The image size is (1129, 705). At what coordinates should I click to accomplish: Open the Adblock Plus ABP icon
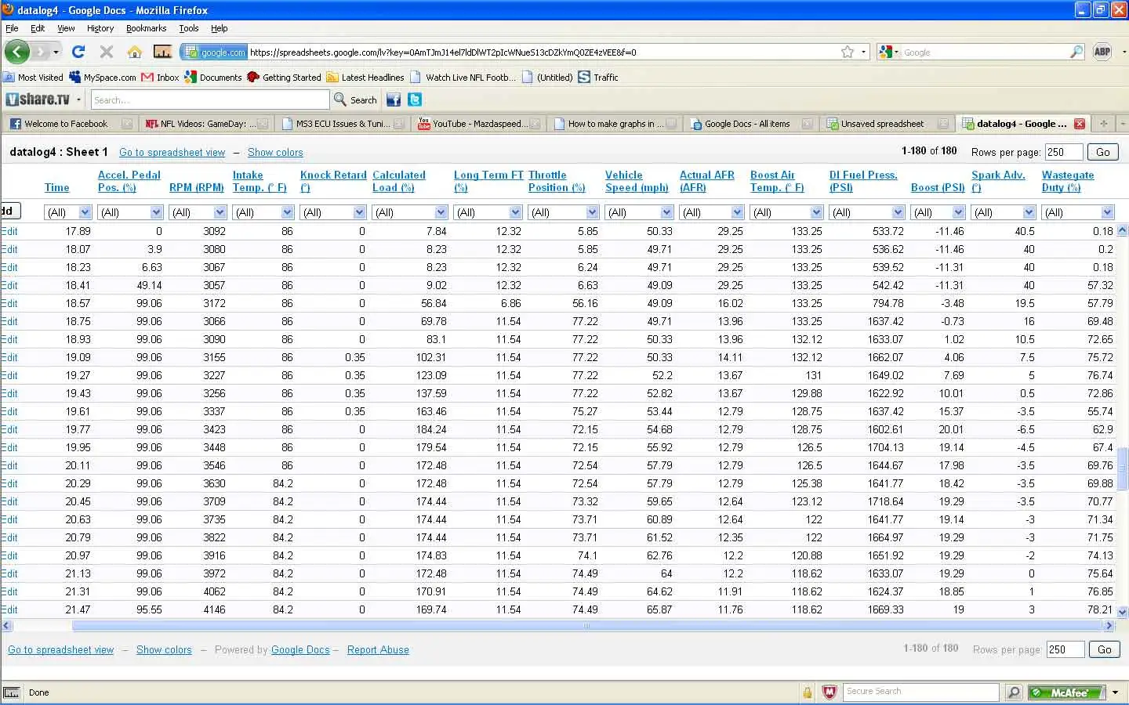pos(1102,52)
